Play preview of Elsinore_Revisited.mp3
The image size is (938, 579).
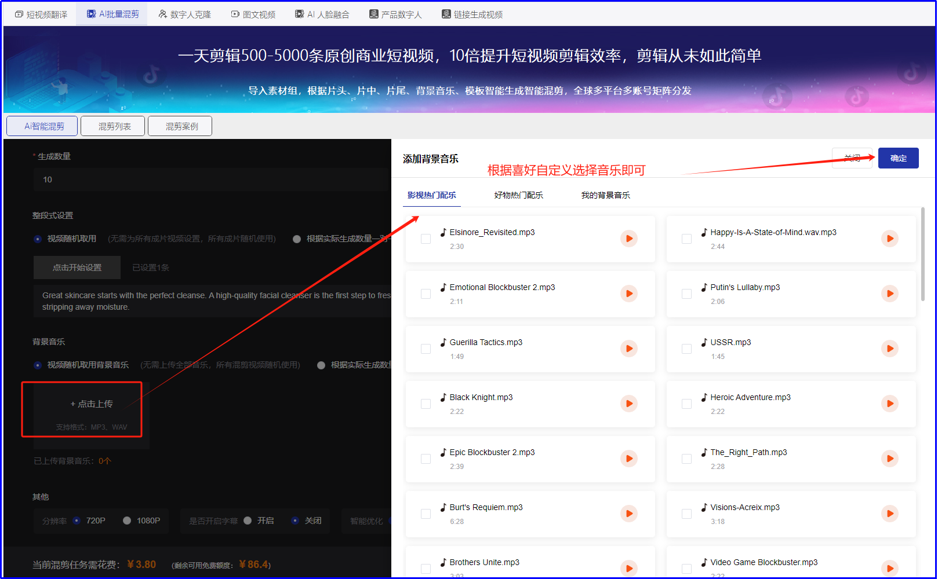click(628, 239)
